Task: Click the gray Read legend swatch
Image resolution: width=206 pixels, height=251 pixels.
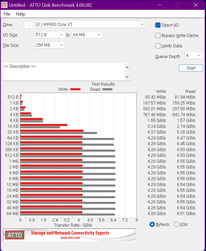Action: pos(107,89)
